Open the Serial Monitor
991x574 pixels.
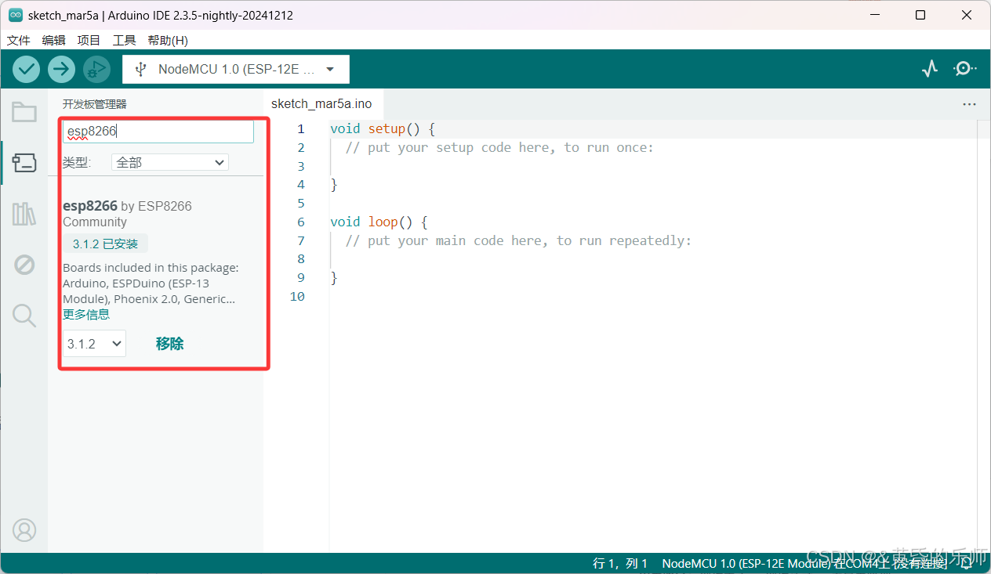(964, 69)
